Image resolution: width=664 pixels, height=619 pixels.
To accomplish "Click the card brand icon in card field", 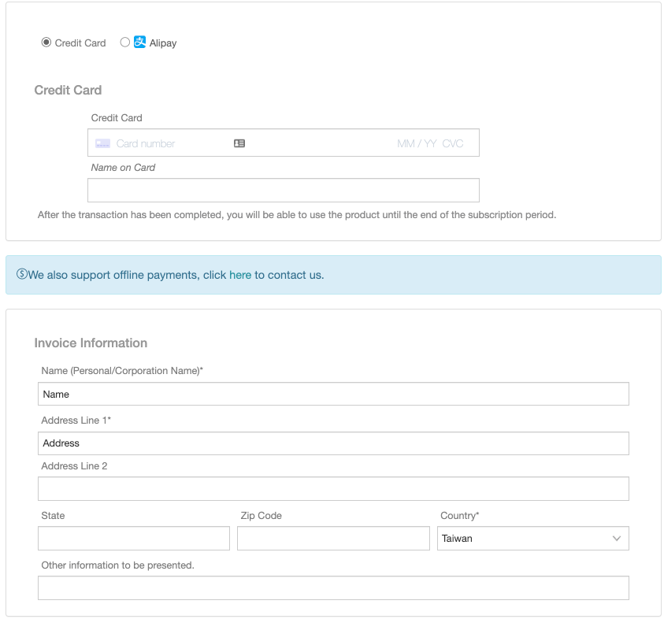I will pyautogui.click(x=103, y=143).
